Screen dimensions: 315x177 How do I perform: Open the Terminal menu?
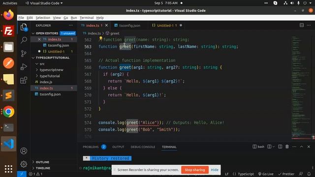(x=87, y=18)
